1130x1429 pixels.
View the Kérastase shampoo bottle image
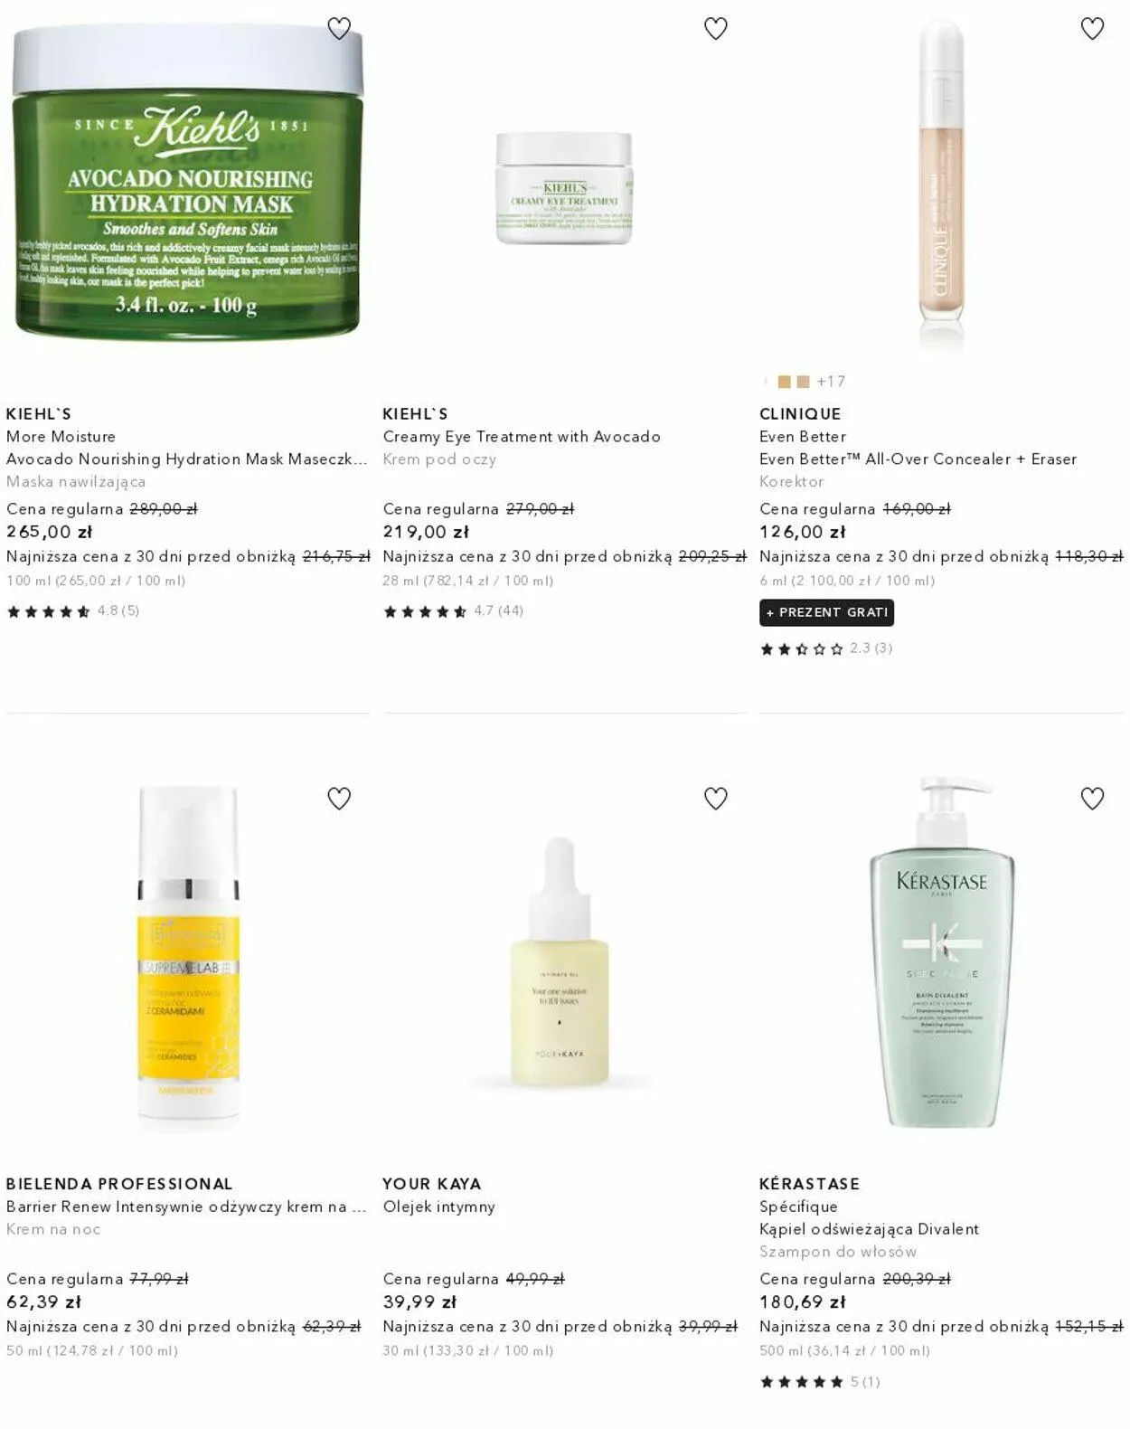[x=942, y=951]
